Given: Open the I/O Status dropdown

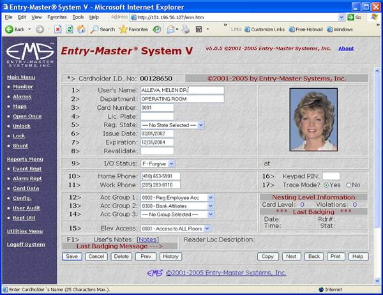Looking at the screenshot, I should pos(172,163).
